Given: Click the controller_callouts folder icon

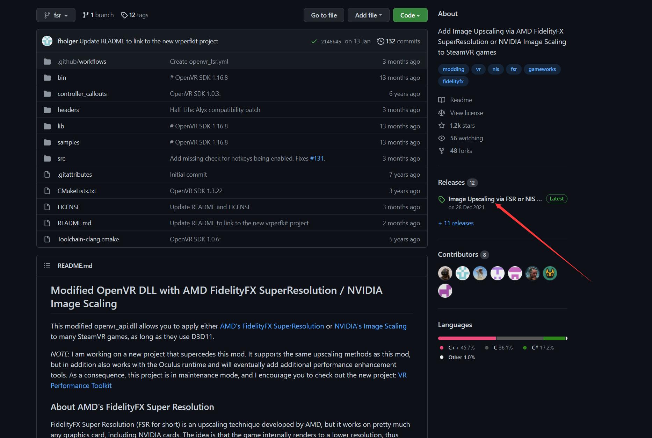Looking at the screenshot, I should click(47, 94).
